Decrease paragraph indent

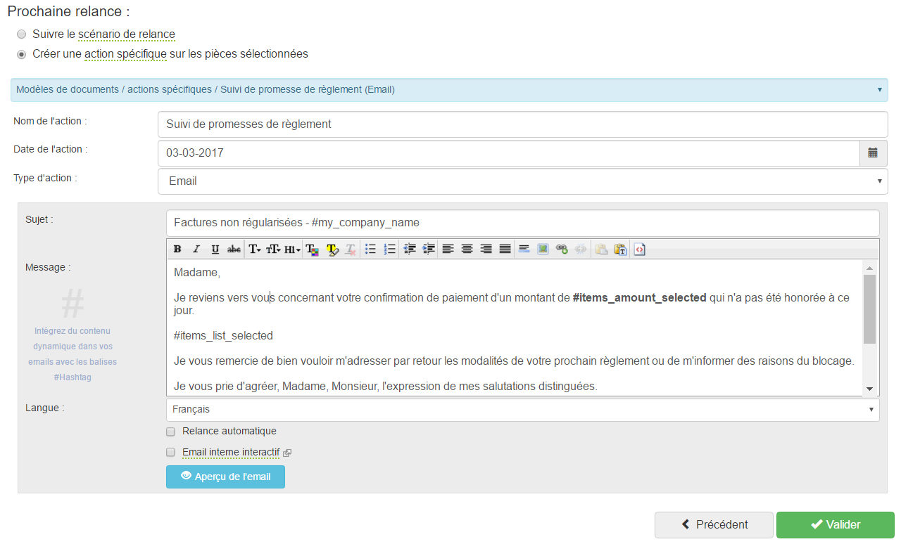(410, 249)
